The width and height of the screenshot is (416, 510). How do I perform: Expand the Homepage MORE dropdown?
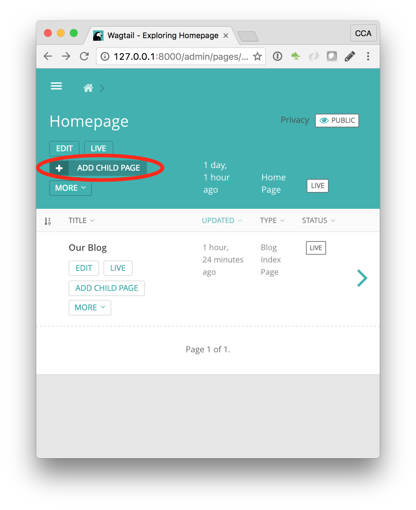(x=70, y=188)
